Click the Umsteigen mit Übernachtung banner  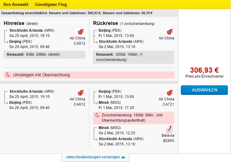click(89, 75)
